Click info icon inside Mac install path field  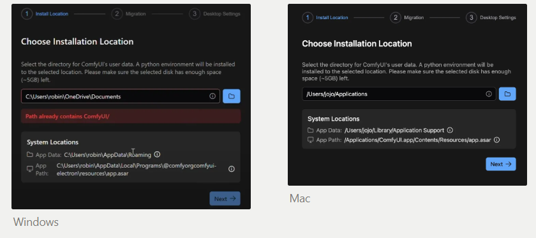(x=489, y=94)
